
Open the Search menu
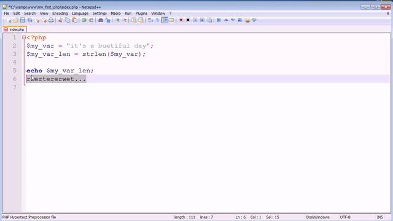pyautogui.click(x=30, y=14)
